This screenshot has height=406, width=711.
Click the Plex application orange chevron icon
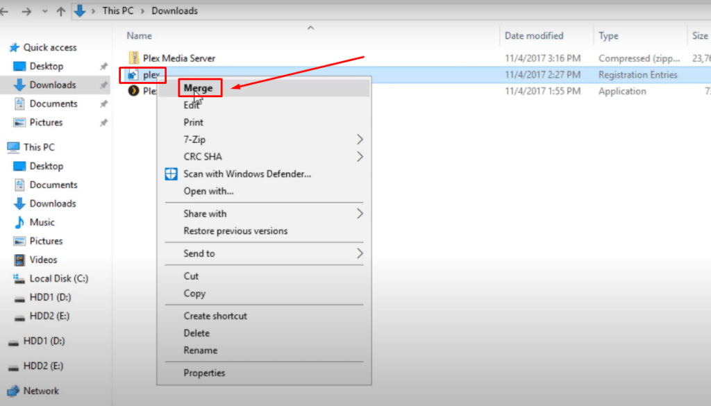pyautogui.click(x=133, y=91)
